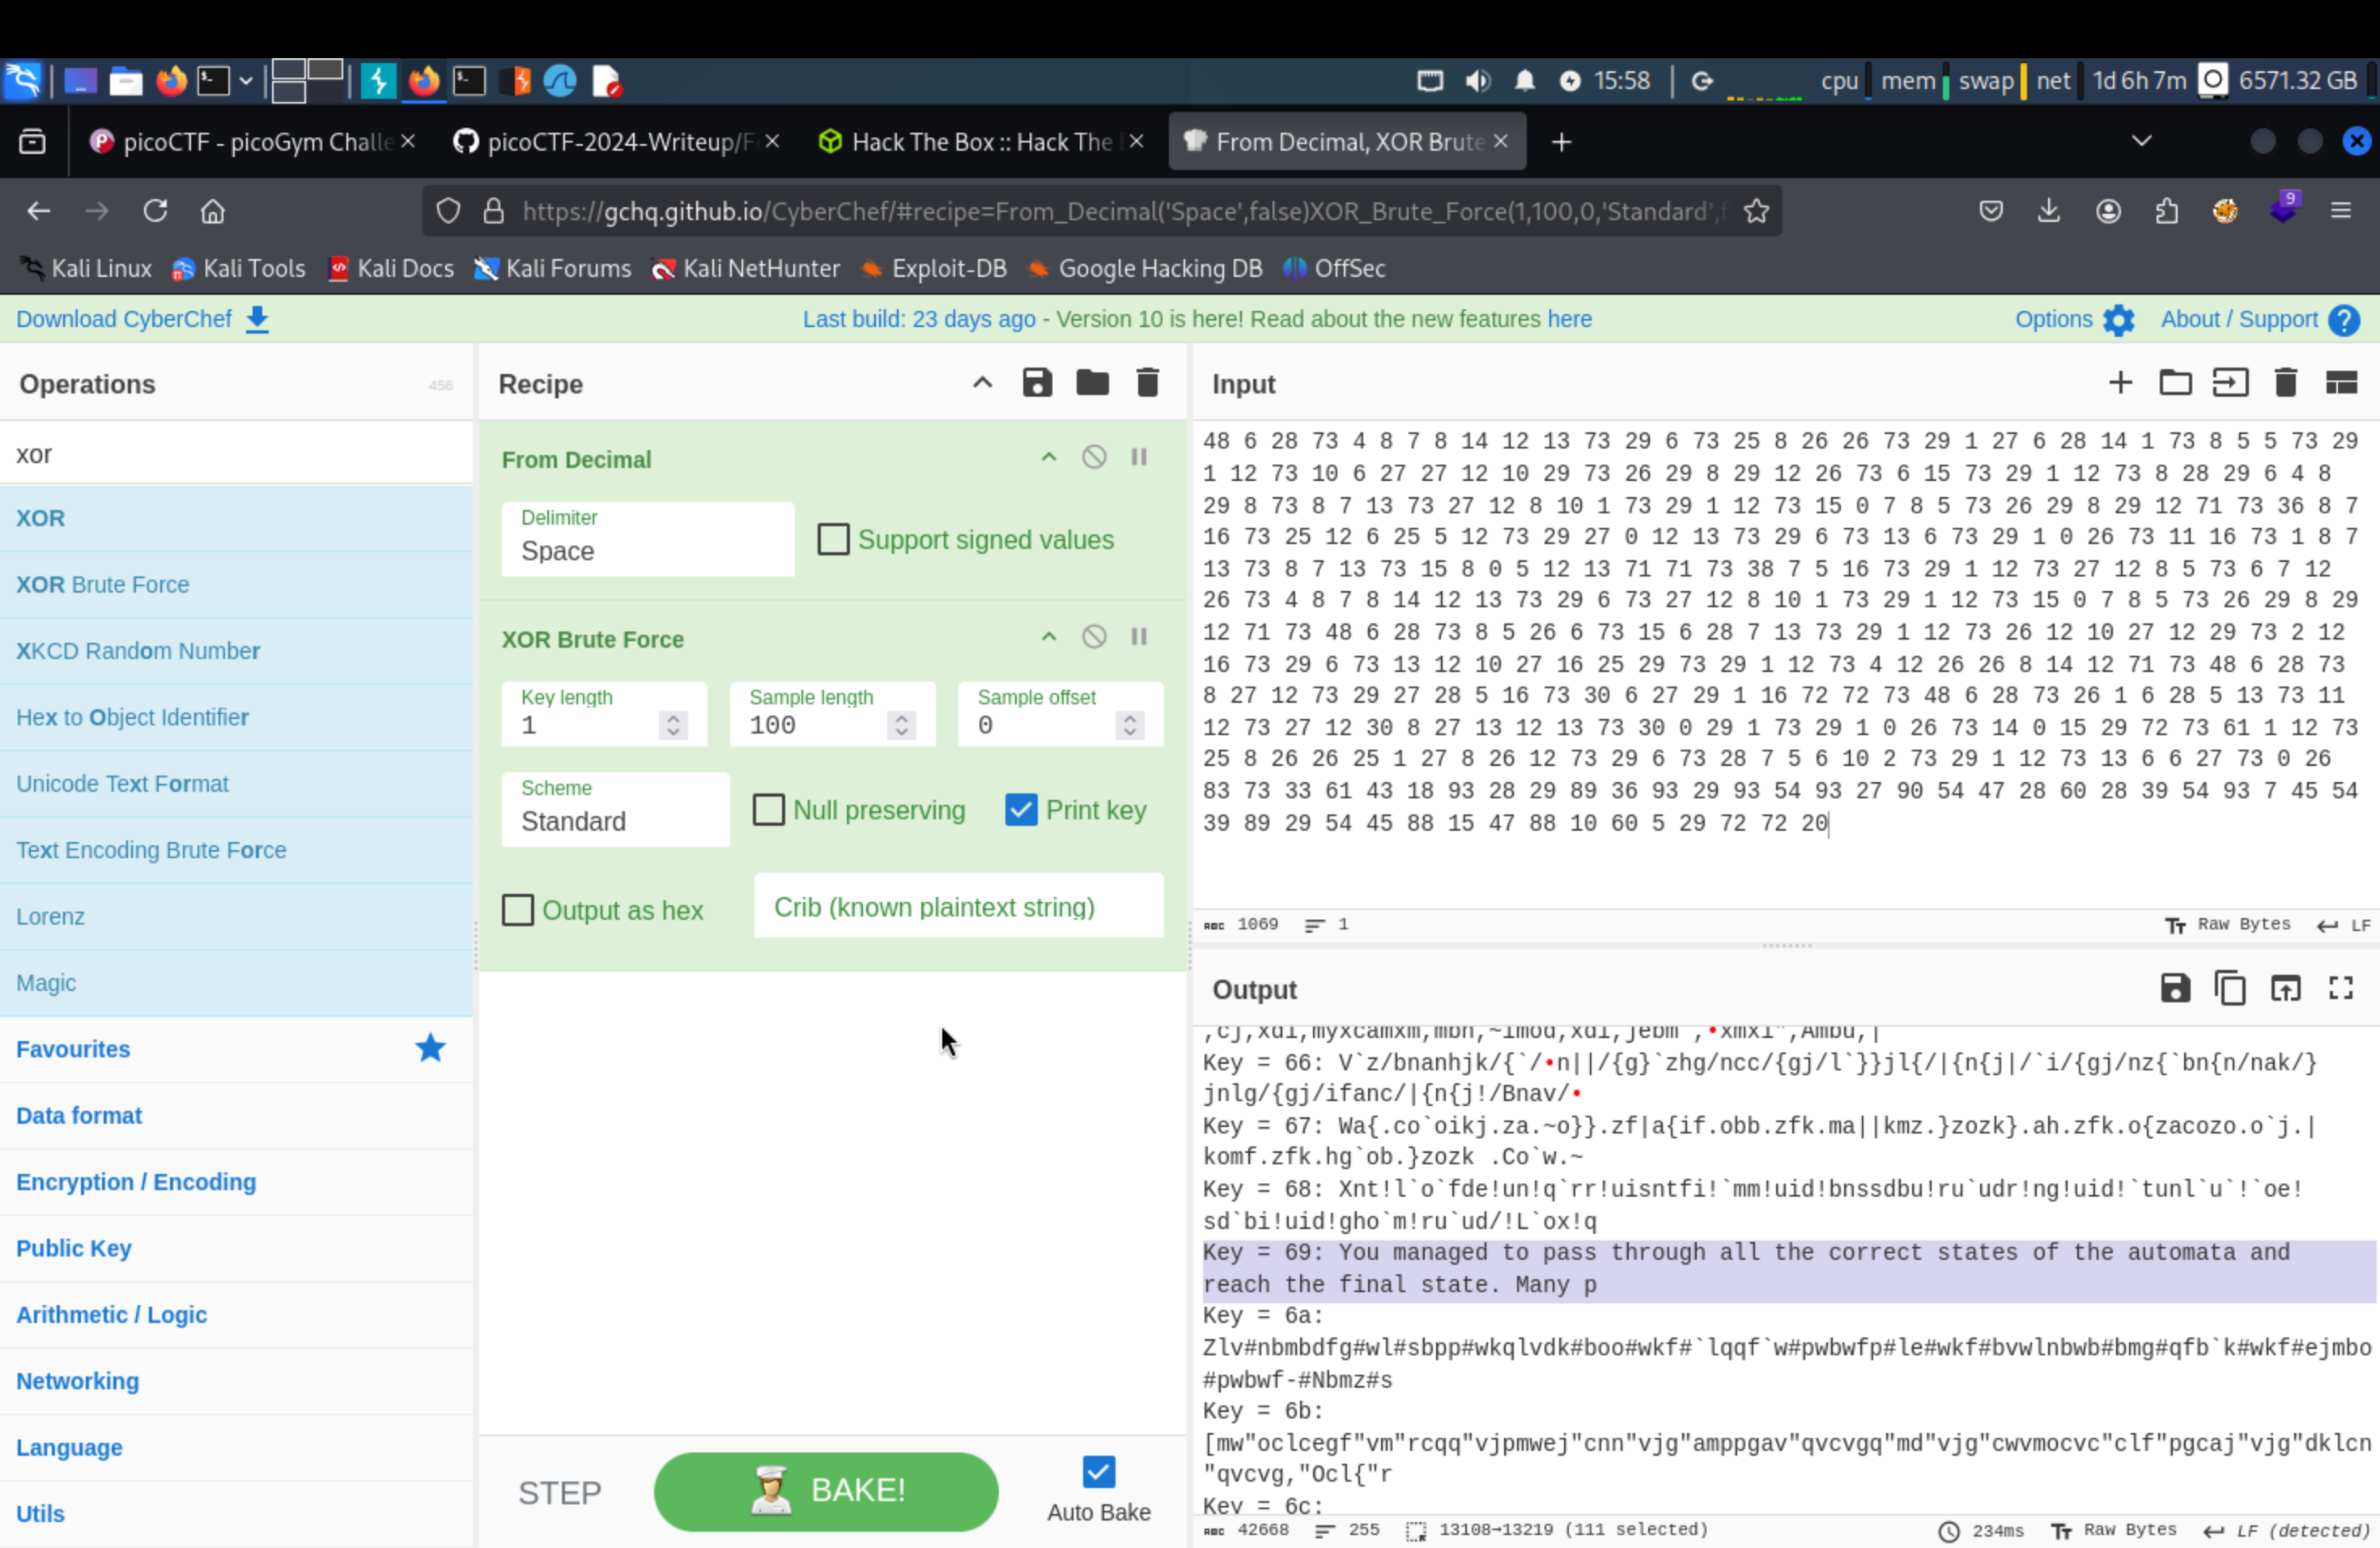Viewport: 2380px width, 1548px height.
Task: Expand Encryption / Encoding category
Action: pos(236,1182)
